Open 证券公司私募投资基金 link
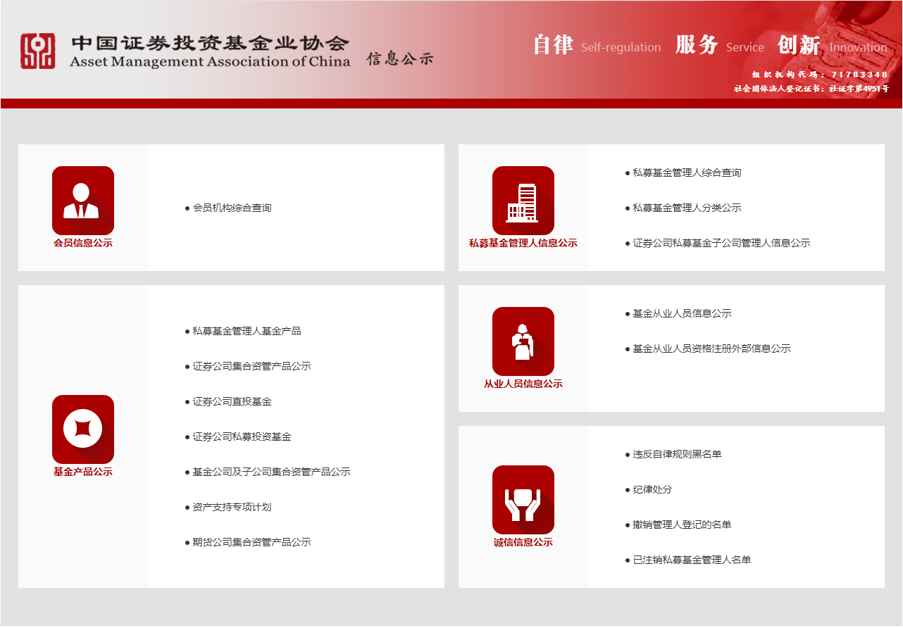 pos(242,437)
